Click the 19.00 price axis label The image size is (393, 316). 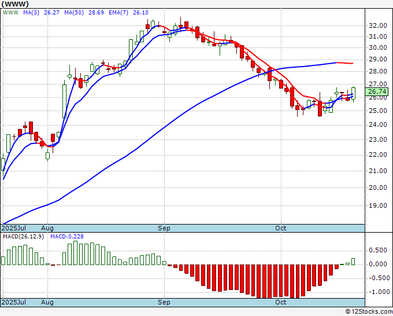pyautogui.click(x=377, y=205)
